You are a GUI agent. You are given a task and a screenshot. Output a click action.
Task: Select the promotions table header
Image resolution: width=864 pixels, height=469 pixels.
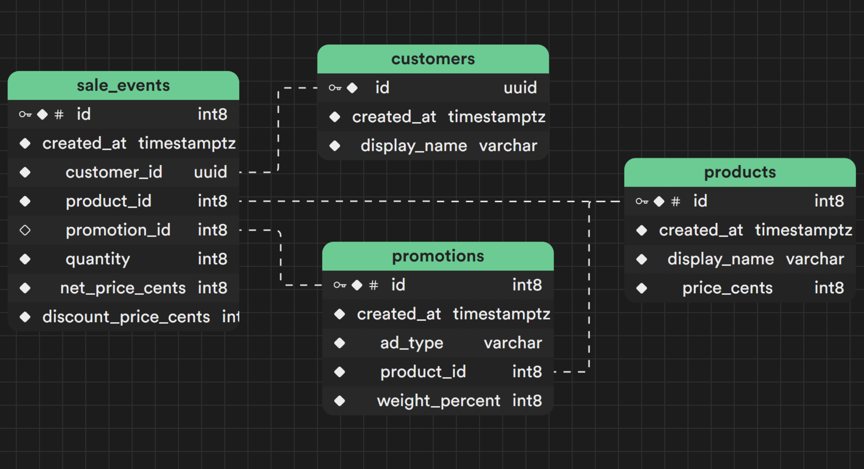pos(438,256)
